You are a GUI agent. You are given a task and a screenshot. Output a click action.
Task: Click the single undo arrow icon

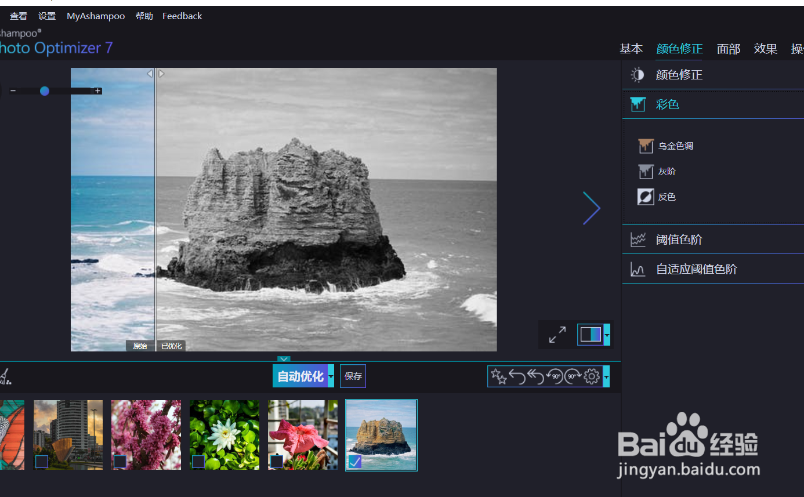coord(517,377)
